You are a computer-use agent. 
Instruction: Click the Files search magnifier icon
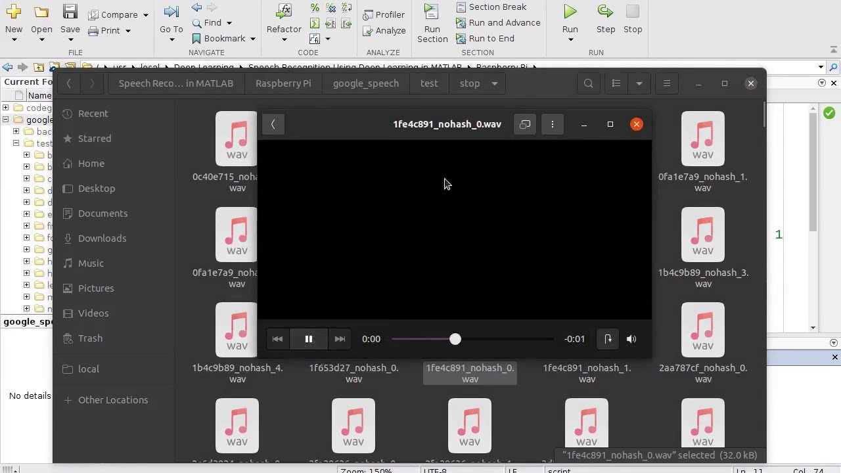(589, 83)
